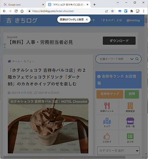
Task: Open the まとめ list icon
Action: click(x=130, y=136)
